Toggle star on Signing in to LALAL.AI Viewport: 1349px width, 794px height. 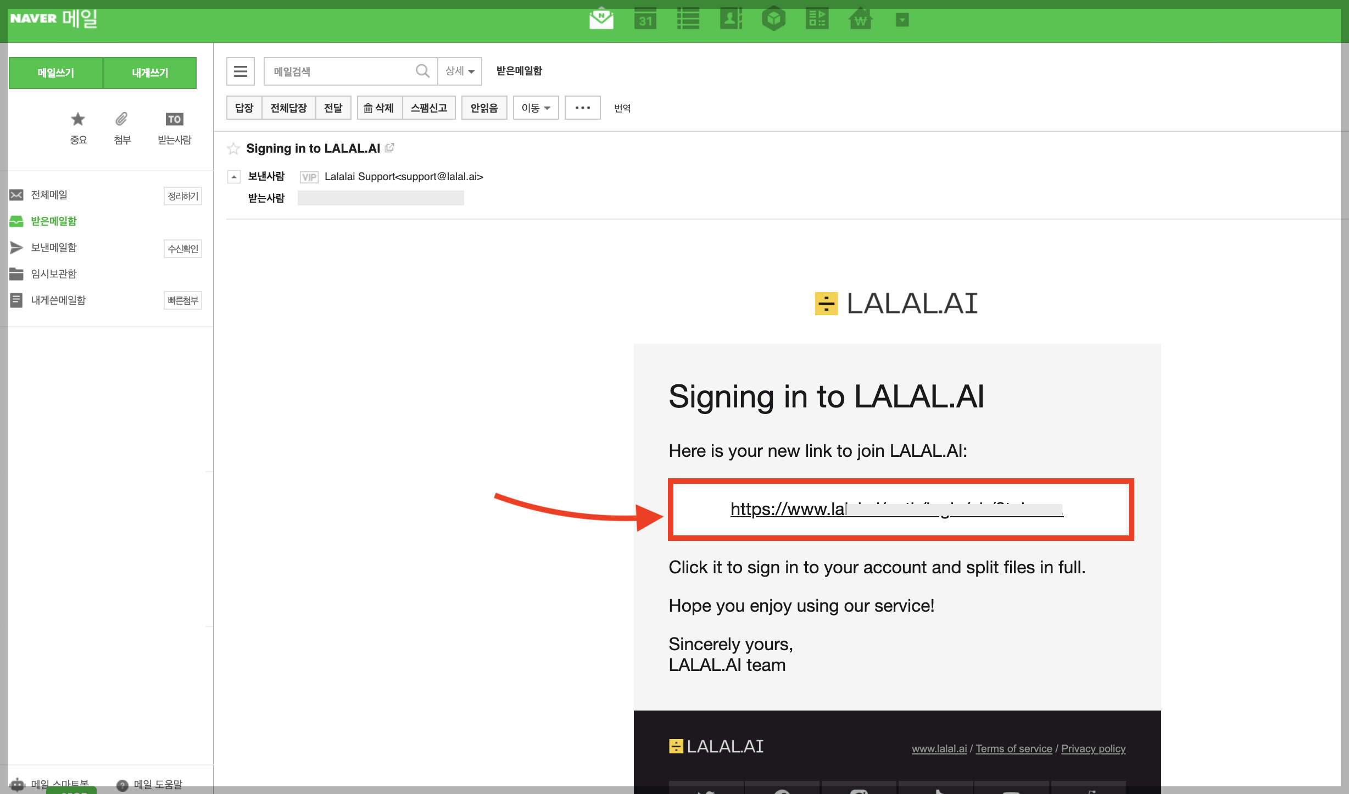pyautogui.click(x=233, y=149)
